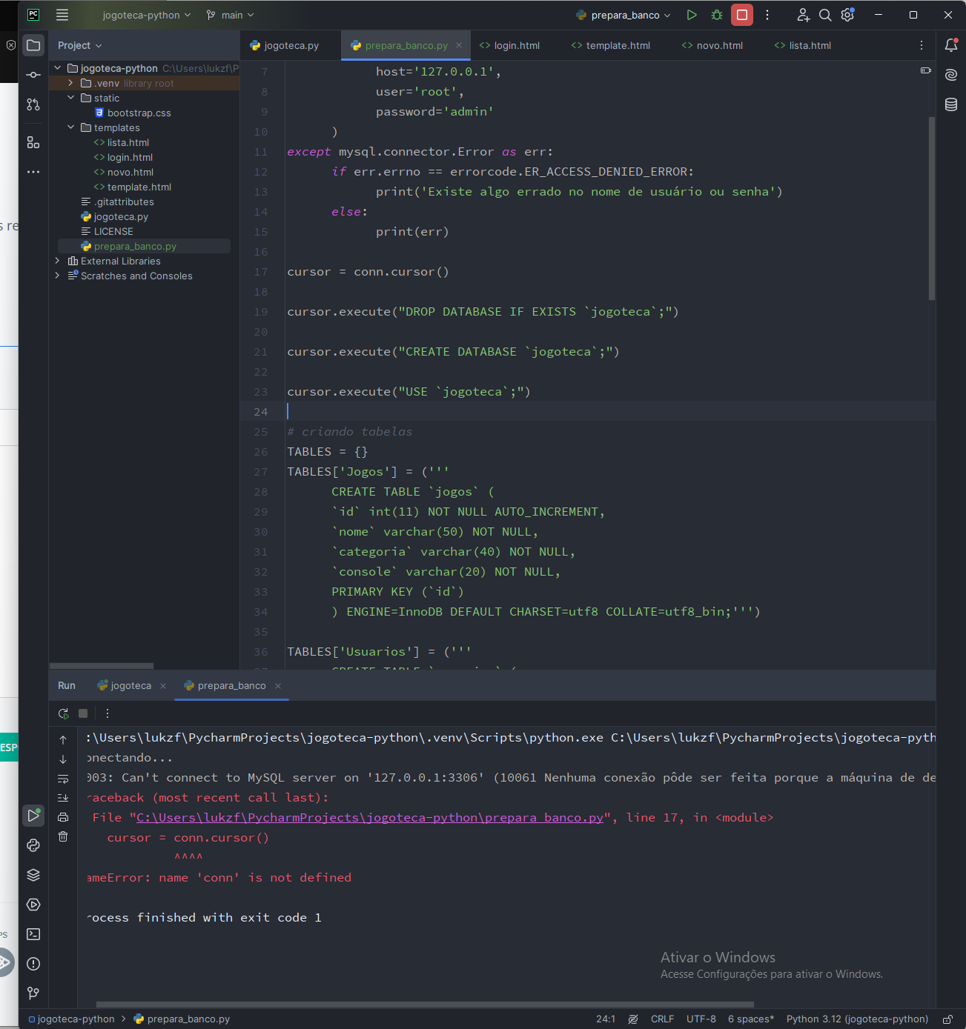Open the Structure tool window
966x1029 pixels.
[x=33, y=142]
